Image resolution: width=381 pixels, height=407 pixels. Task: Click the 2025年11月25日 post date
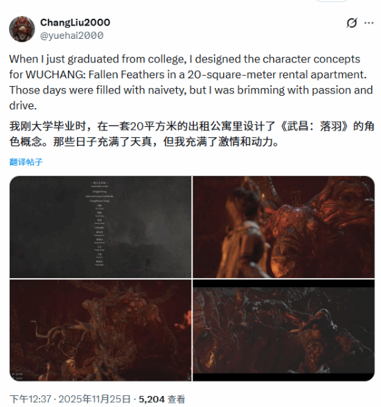(94, 399)
